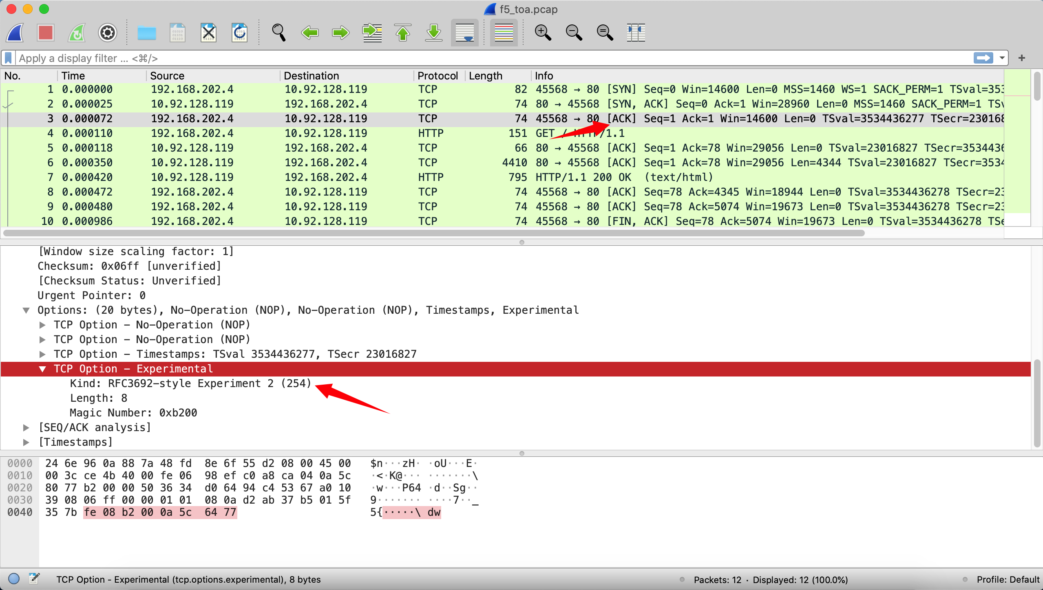Open a capture file via the folder icon
1043x590 pixels.
tap(146, 33)
